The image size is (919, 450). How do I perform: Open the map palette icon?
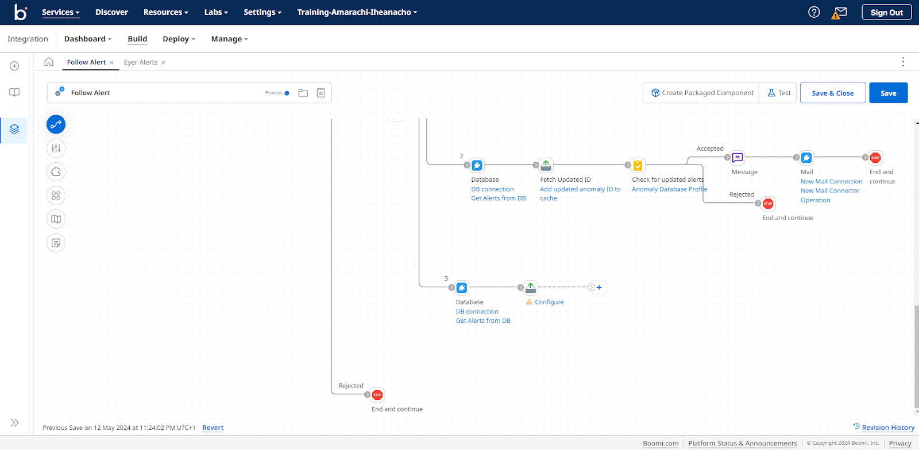(56, 219)
